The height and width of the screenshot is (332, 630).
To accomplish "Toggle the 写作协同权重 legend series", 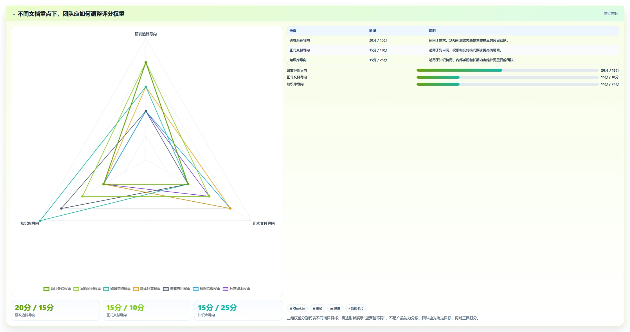I will [87, 289].
